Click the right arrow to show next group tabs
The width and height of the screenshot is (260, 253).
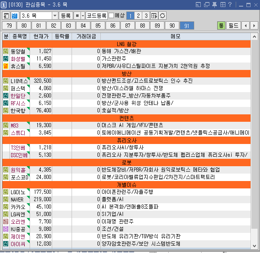[x=254, y=26]
